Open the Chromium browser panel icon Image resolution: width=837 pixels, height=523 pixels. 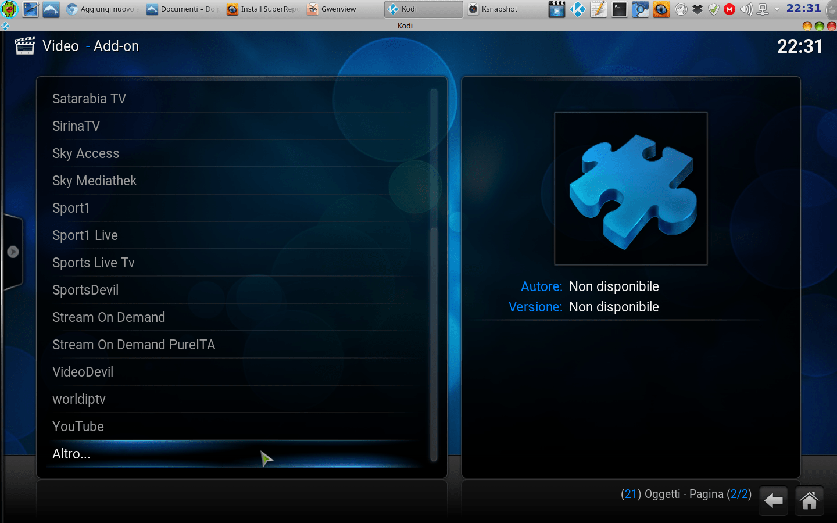641,9
